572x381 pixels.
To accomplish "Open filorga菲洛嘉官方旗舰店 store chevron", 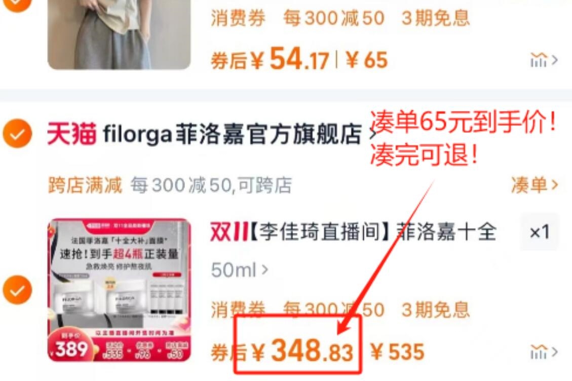I will click(372, 134).
